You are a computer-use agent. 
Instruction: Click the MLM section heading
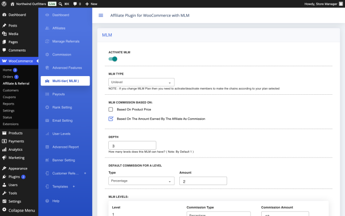pos(107,35)
